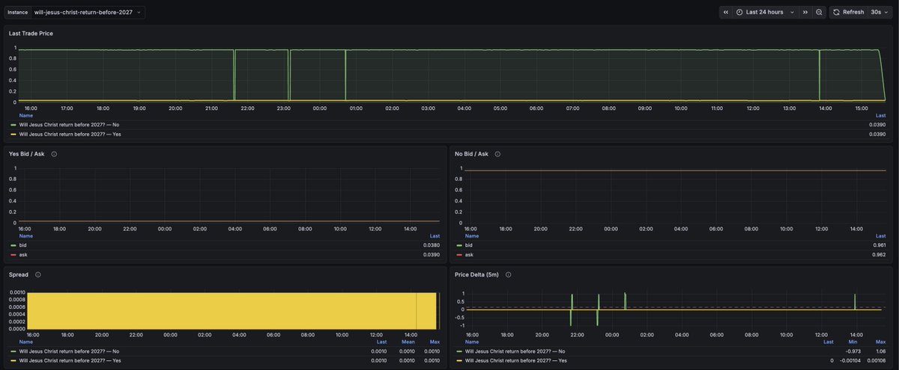Show info for No Bid / Ask panel
The width and height of the screenshot is (899, 370).
pos(497,154)
